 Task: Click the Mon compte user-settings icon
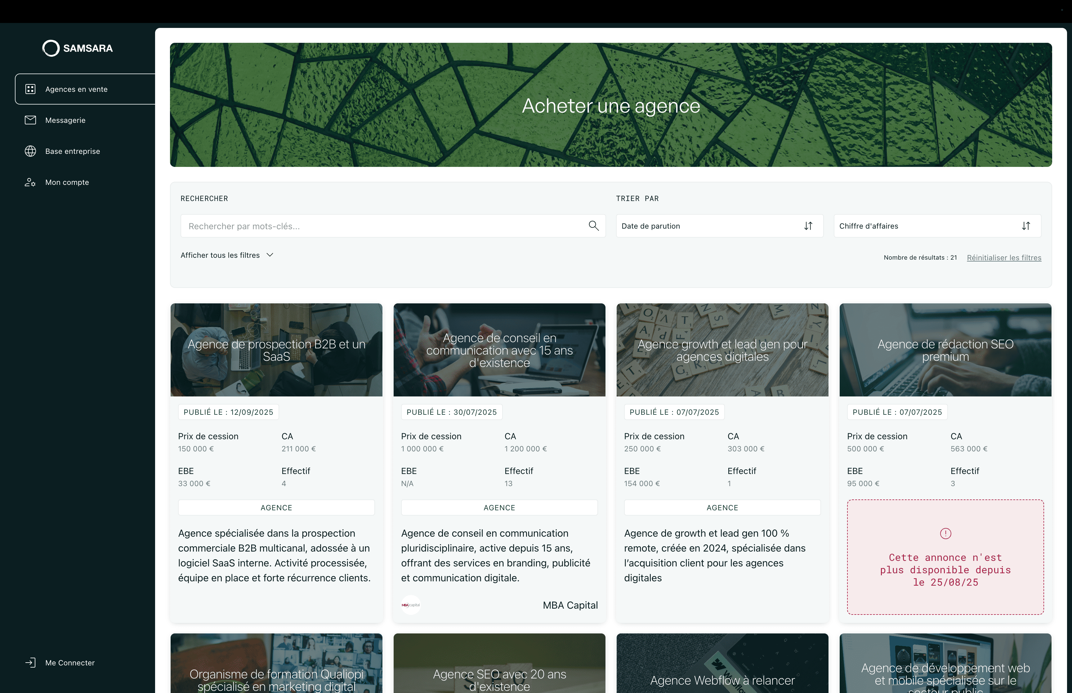(x=30, y=182)
